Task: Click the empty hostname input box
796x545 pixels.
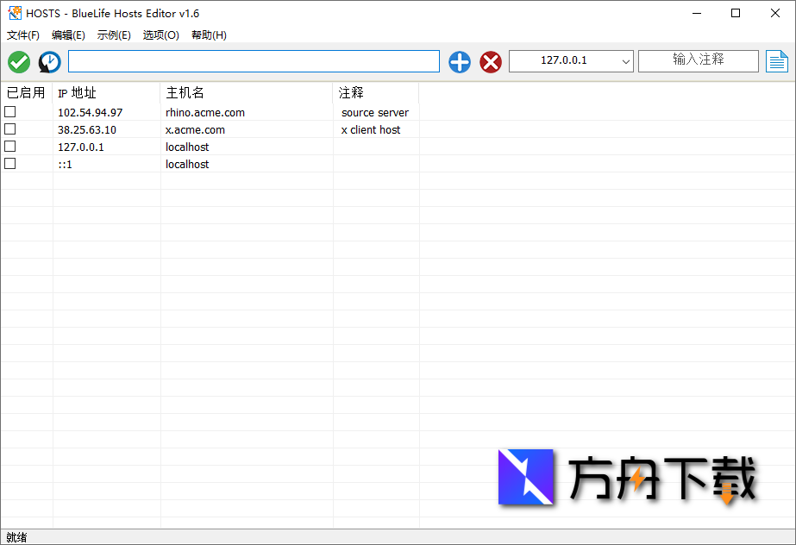Action: (254, 61)
